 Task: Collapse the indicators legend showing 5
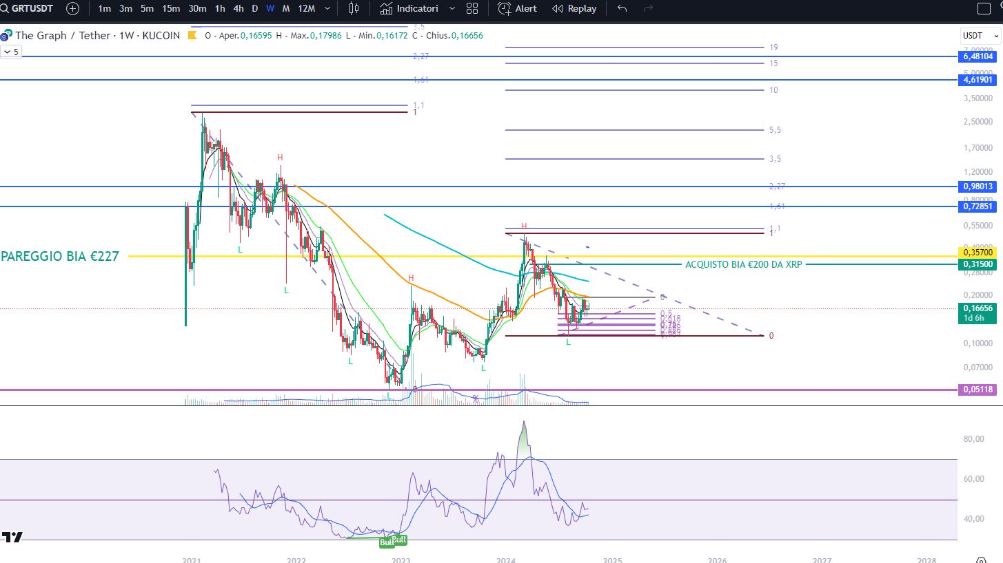[10, 52]
